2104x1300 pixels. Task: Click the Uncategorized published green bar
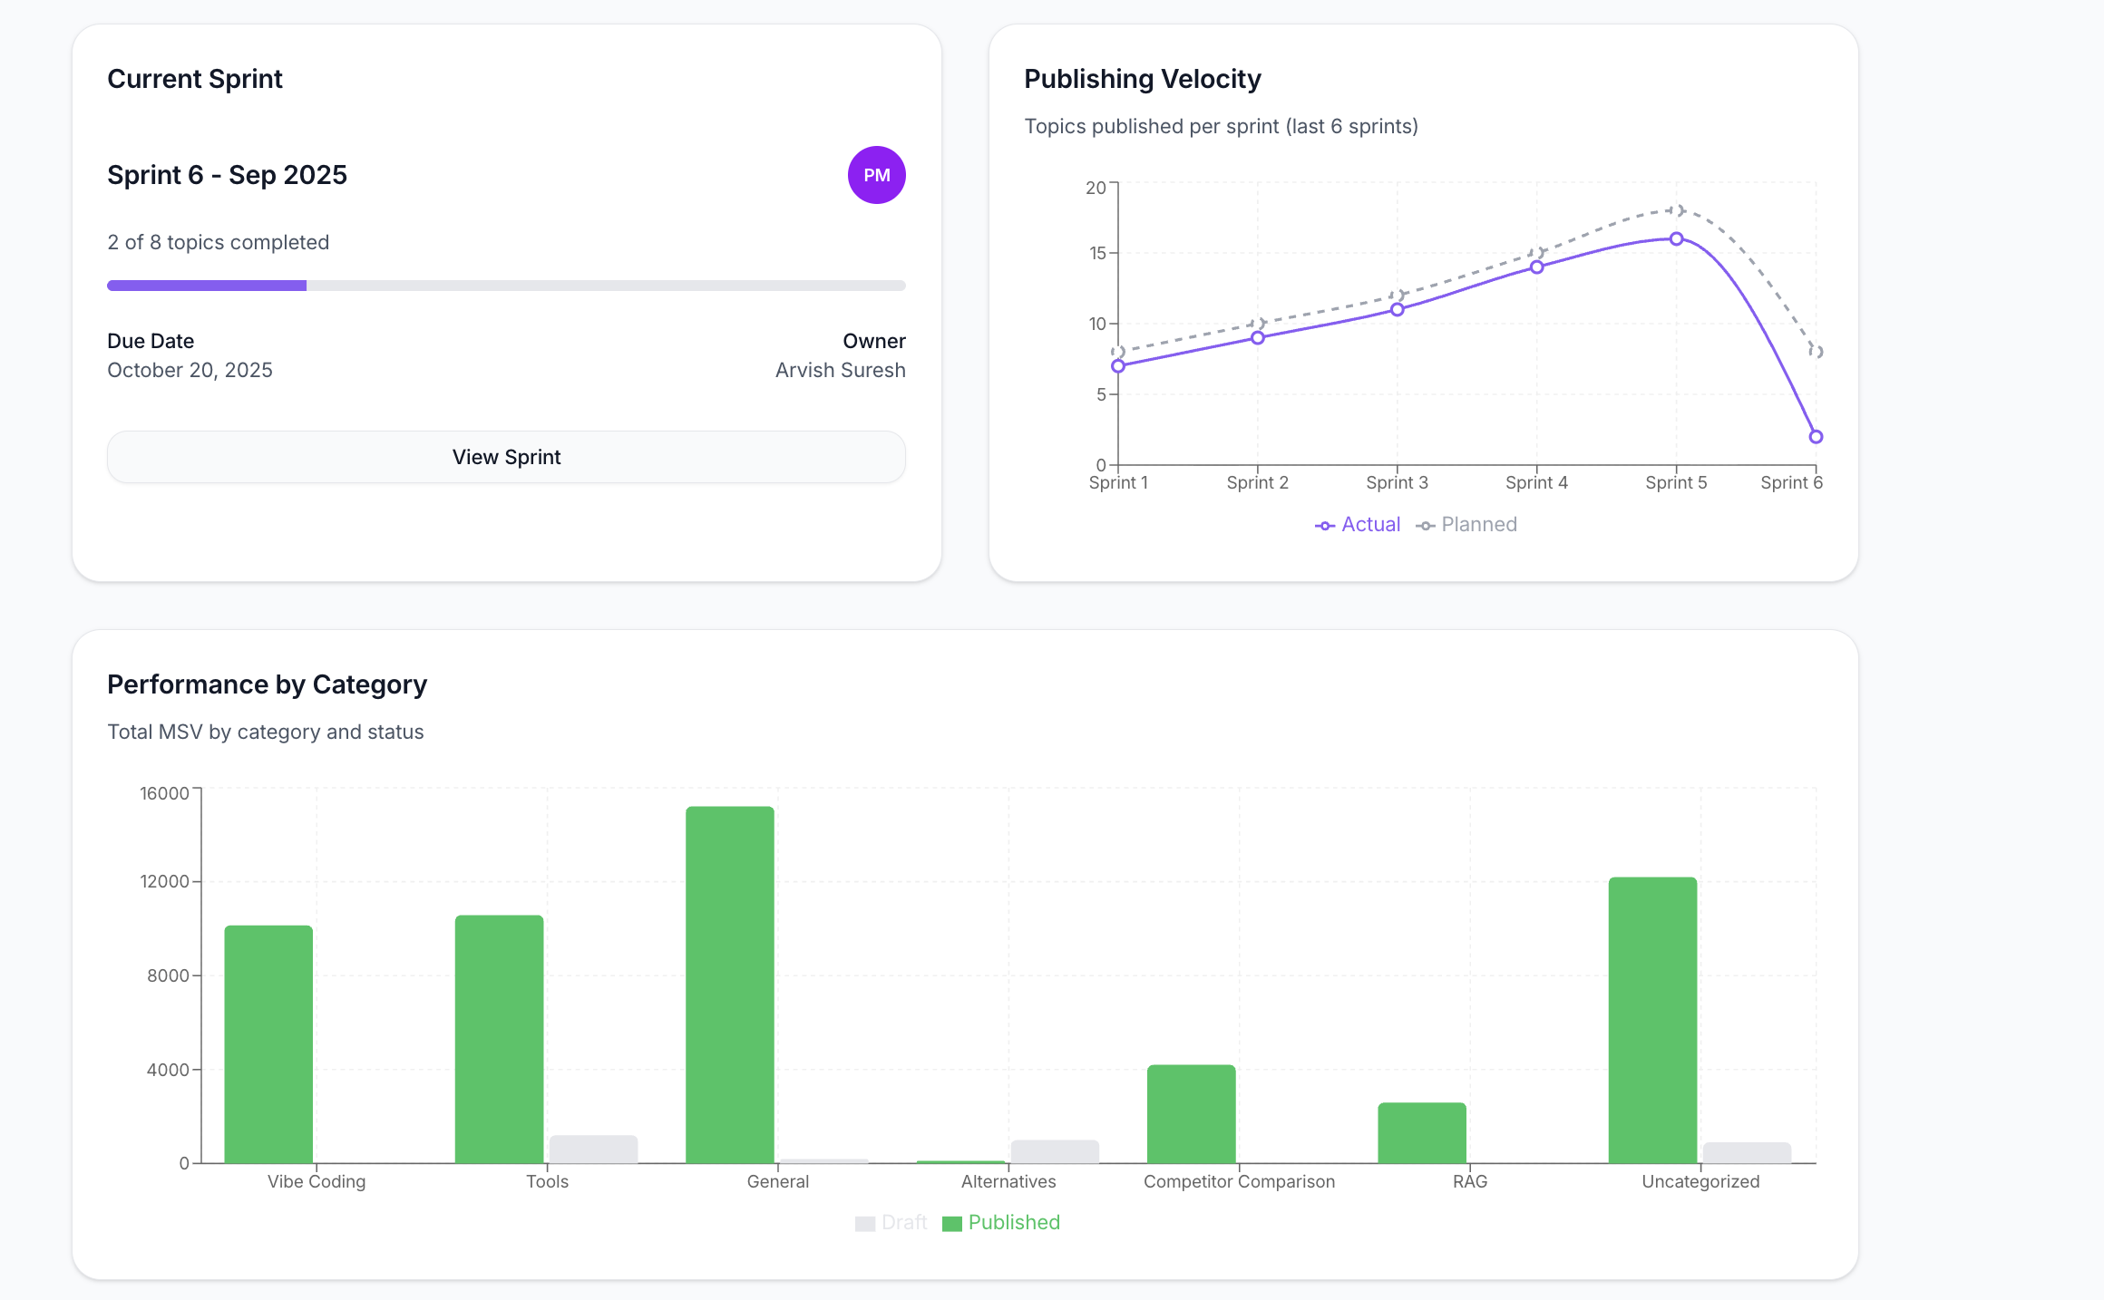click(x=1652, y=1020)
